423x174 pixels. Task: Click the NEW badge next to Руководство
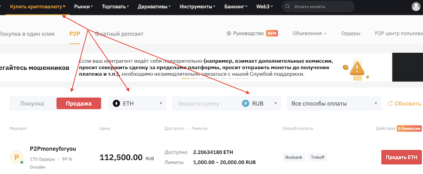(272, 33)
